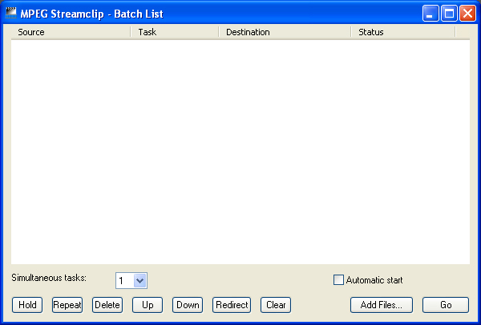Start the batch with Go
Screen dimensions: 481x325
click(446, 305)
